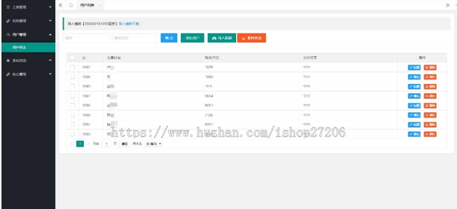Check the row with ID 1083

pyautogui.click(x=73, y=134)
